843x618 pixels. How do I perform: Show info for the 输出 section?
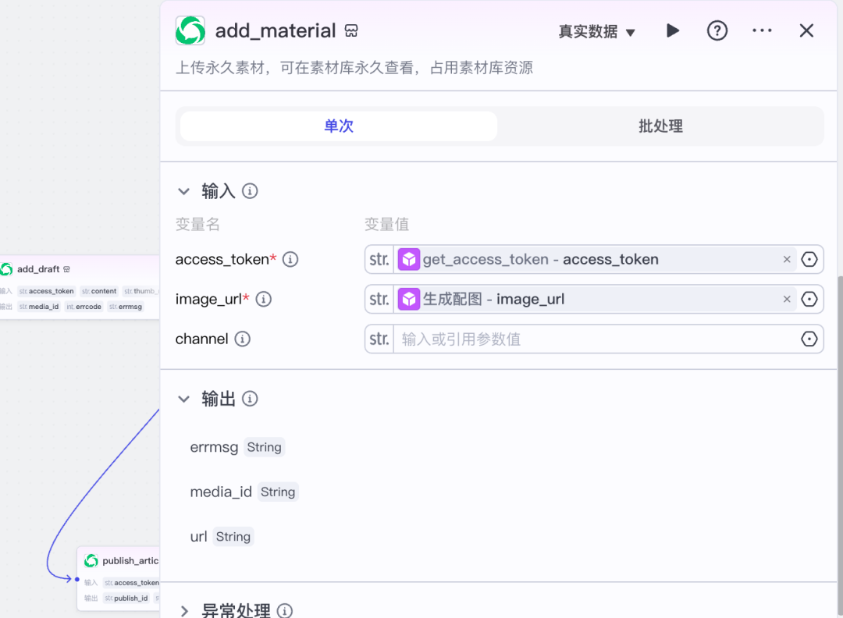[x=250, y=399]
